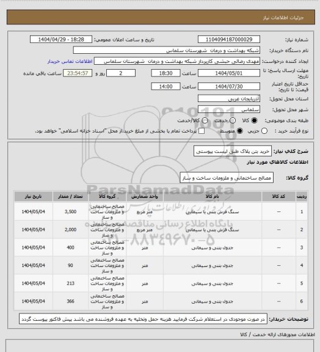Click the buyer organization name field

167,50
